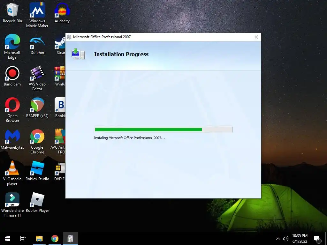Select the AVS Video Editor shortcut

(37, 78)
